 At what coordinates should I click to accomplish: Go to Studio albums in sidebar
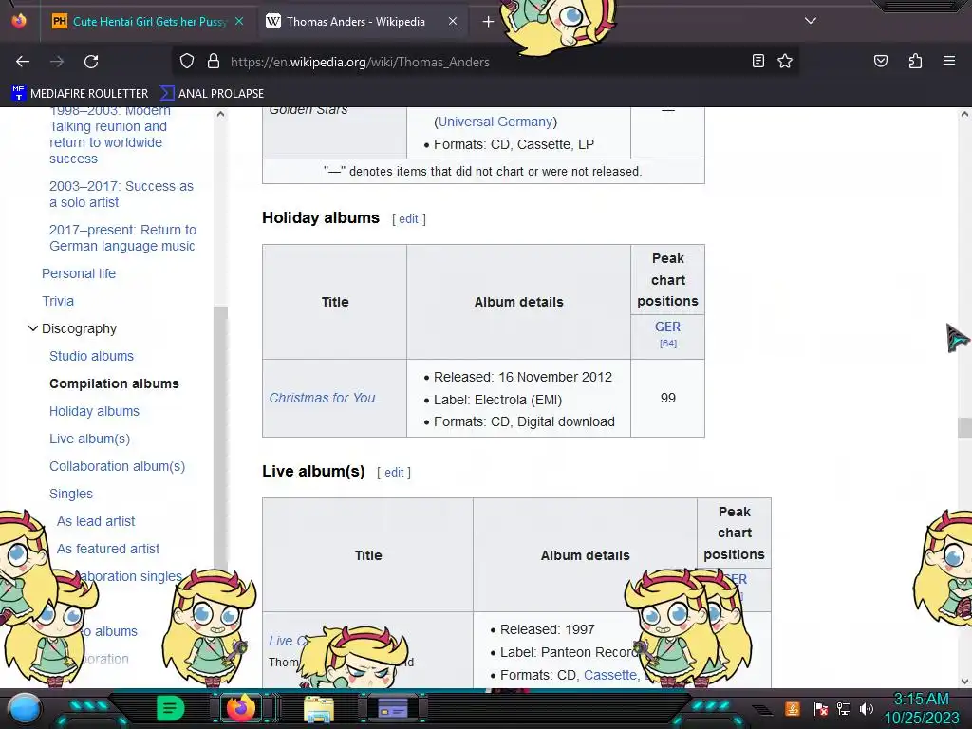[x=92, y=356]
